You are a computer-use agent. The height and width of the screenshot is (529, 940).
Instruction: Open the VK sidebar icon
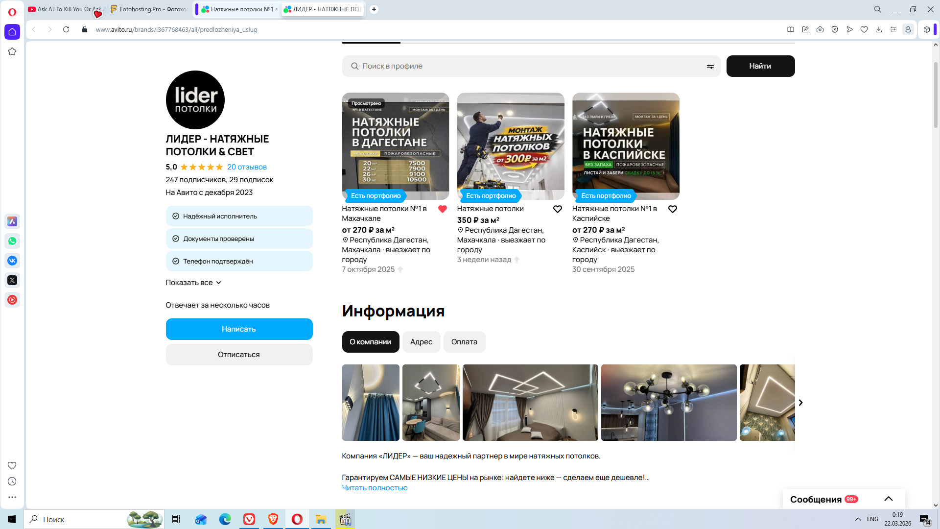coord(12,261)
